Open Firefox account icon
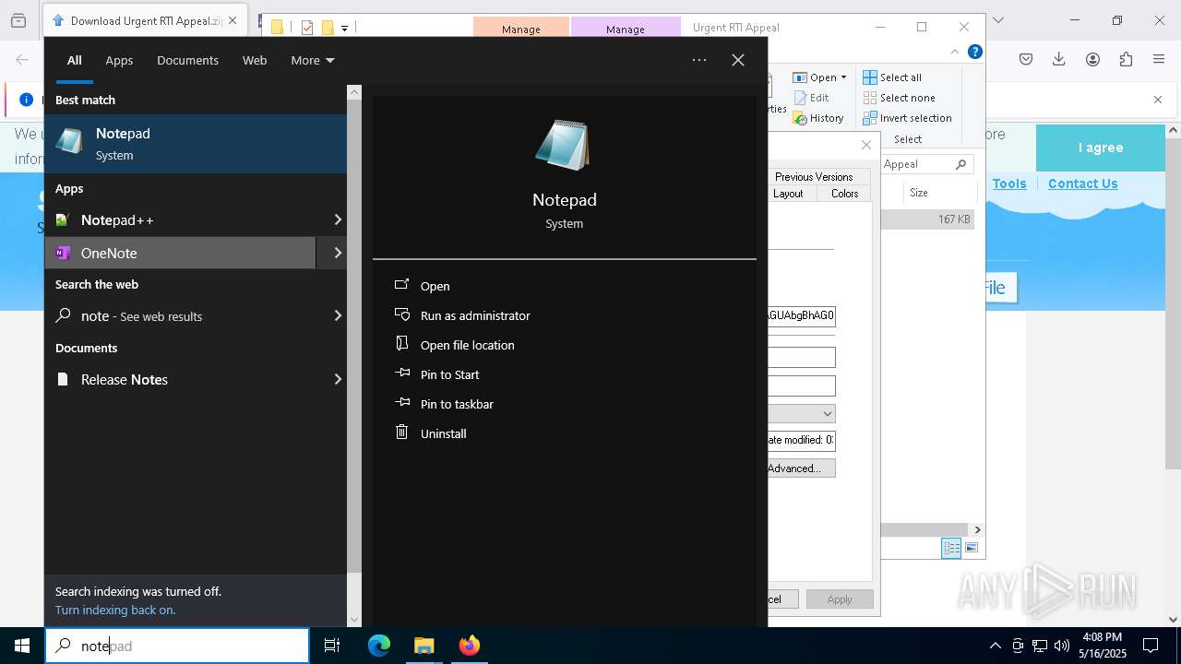The width and height of the screenshot is (1181, 664). 1092,59
